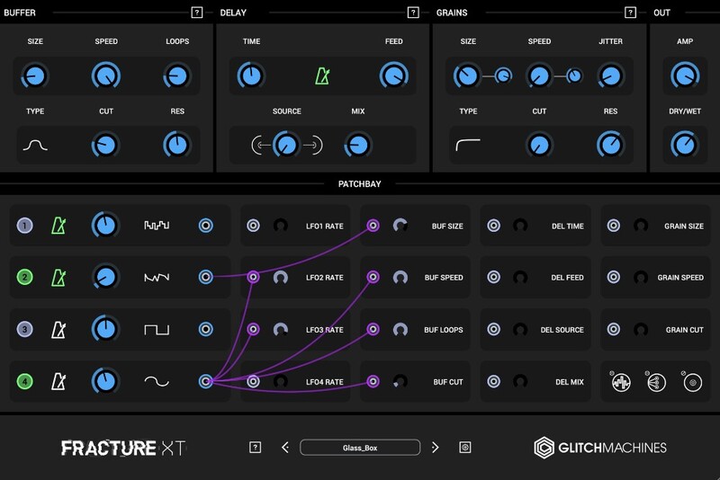Click the DEL SOURCE input jack

point(493,329)
